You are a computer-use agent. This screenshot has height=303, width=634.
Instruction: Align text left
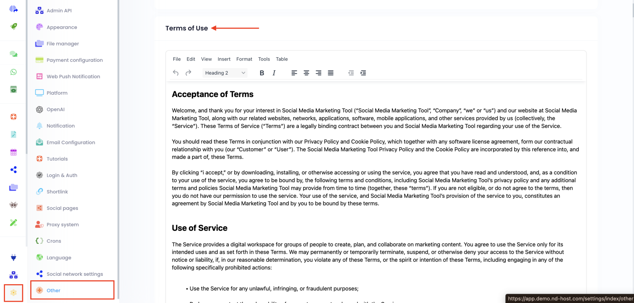[294, 73]
